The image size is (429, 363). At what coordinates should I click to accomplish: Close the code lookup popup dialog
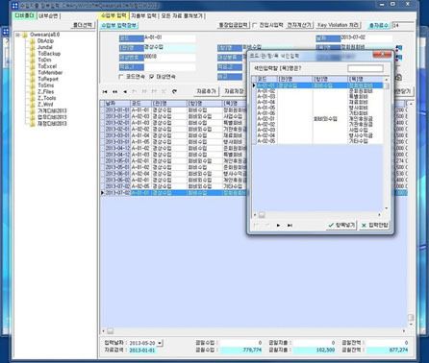[x=382, y=55]
